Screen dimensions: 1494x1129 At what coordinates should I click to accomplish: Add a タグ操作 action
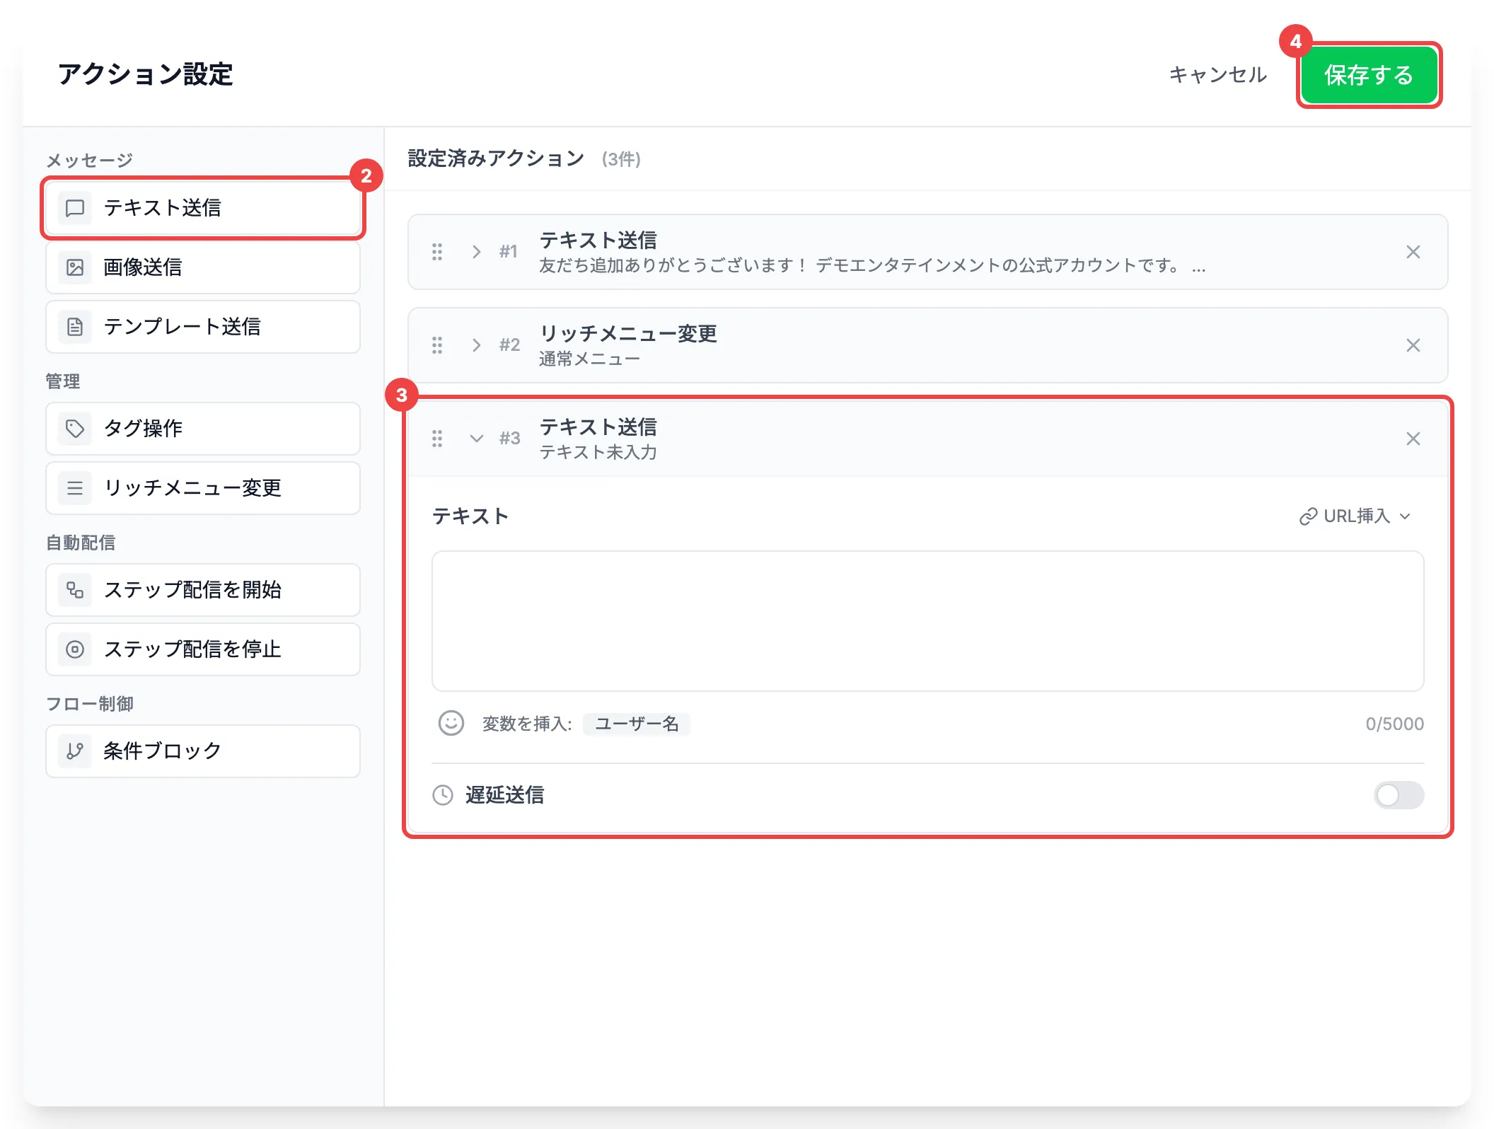click(203, 429)
